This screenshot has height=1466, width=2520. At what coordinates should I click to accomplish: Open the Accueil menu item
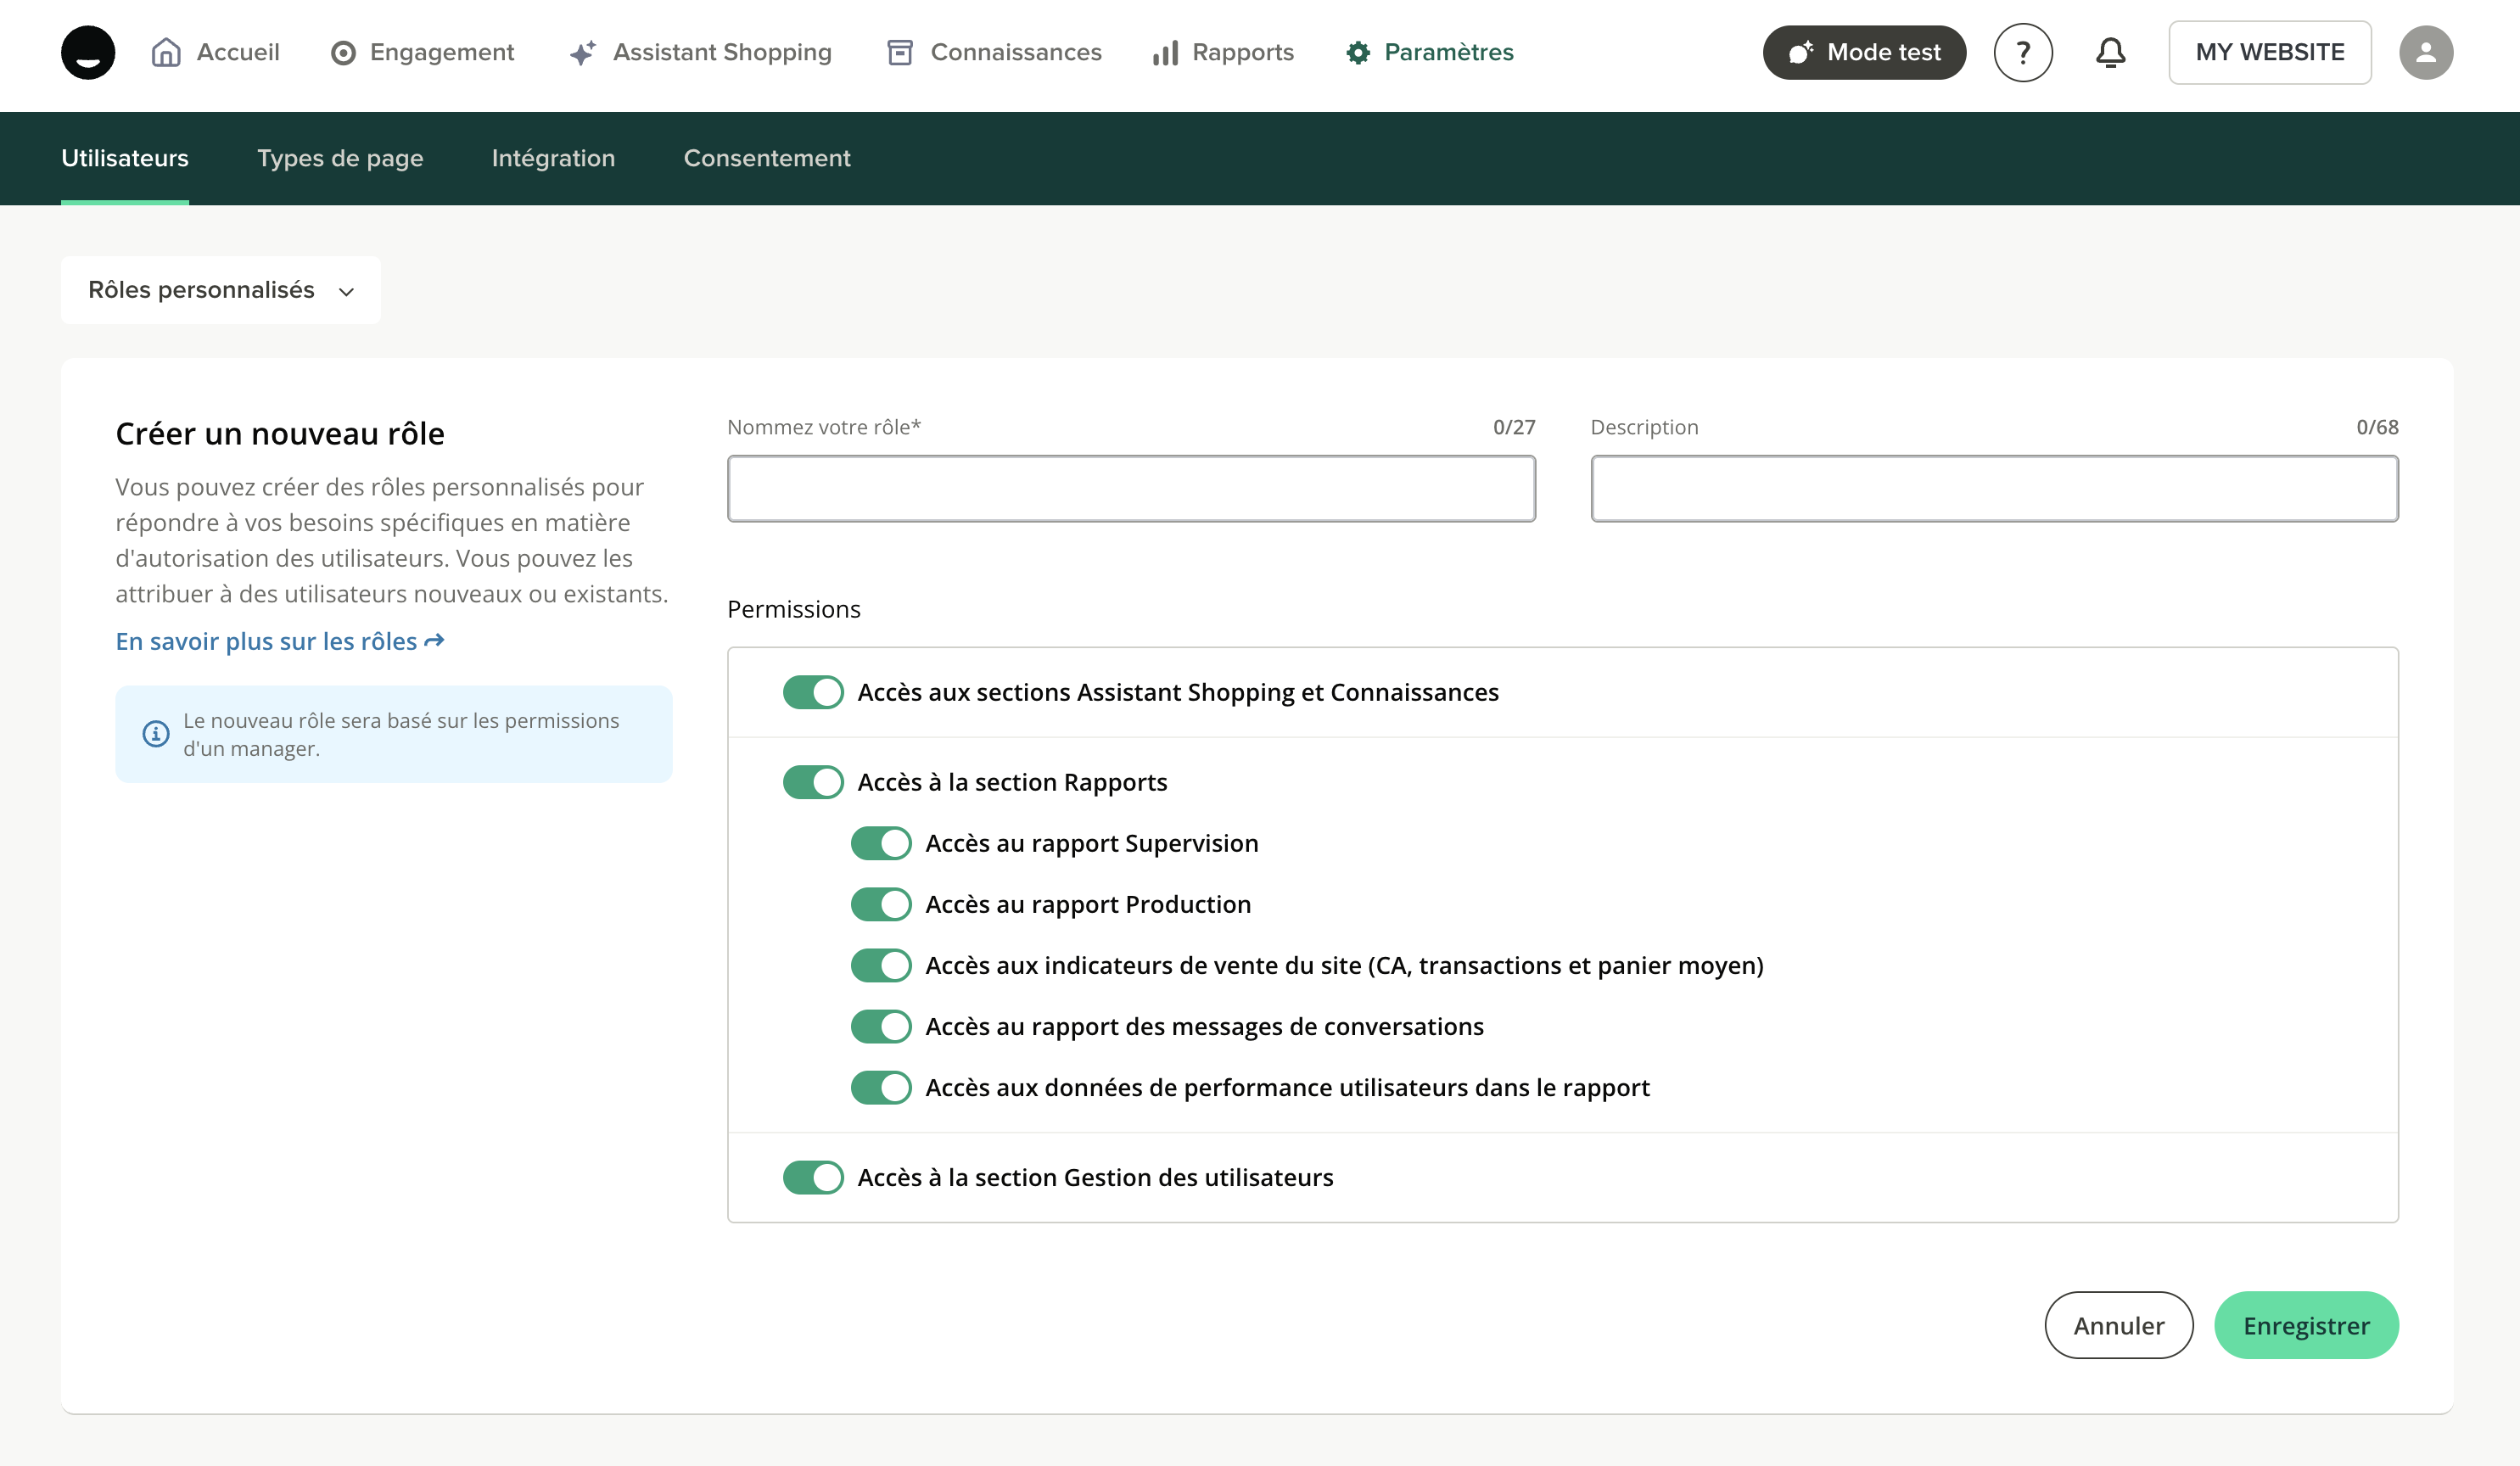215,52
